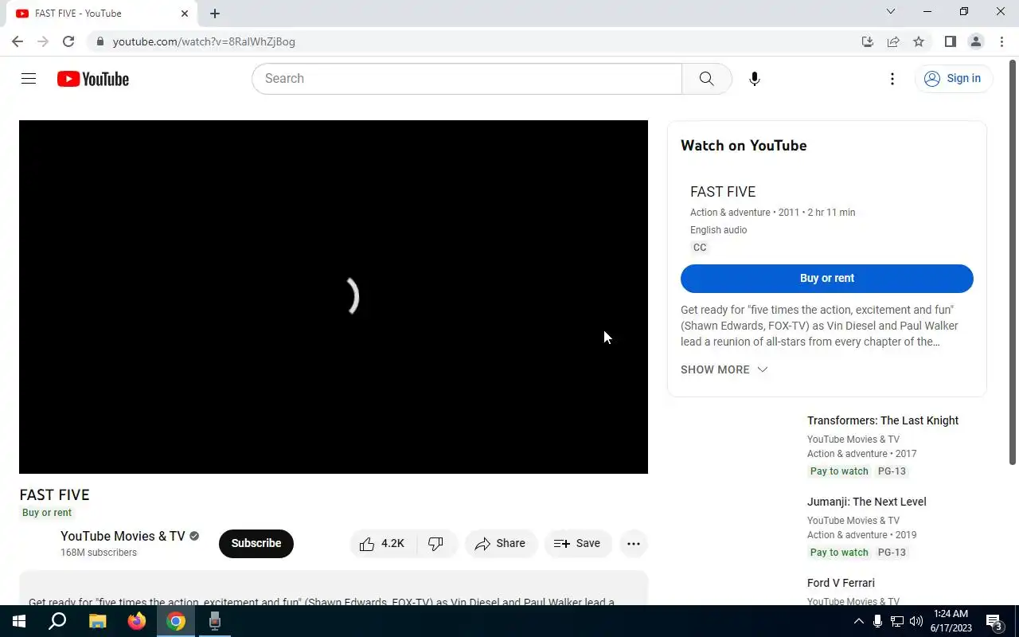Bookmark this tab with star icon

pos(919,41)
